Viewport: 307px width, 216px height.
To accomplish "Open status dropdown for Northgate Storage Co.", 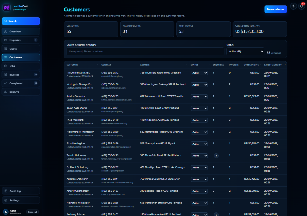I will pyautogui.click(x=199, y=85).
